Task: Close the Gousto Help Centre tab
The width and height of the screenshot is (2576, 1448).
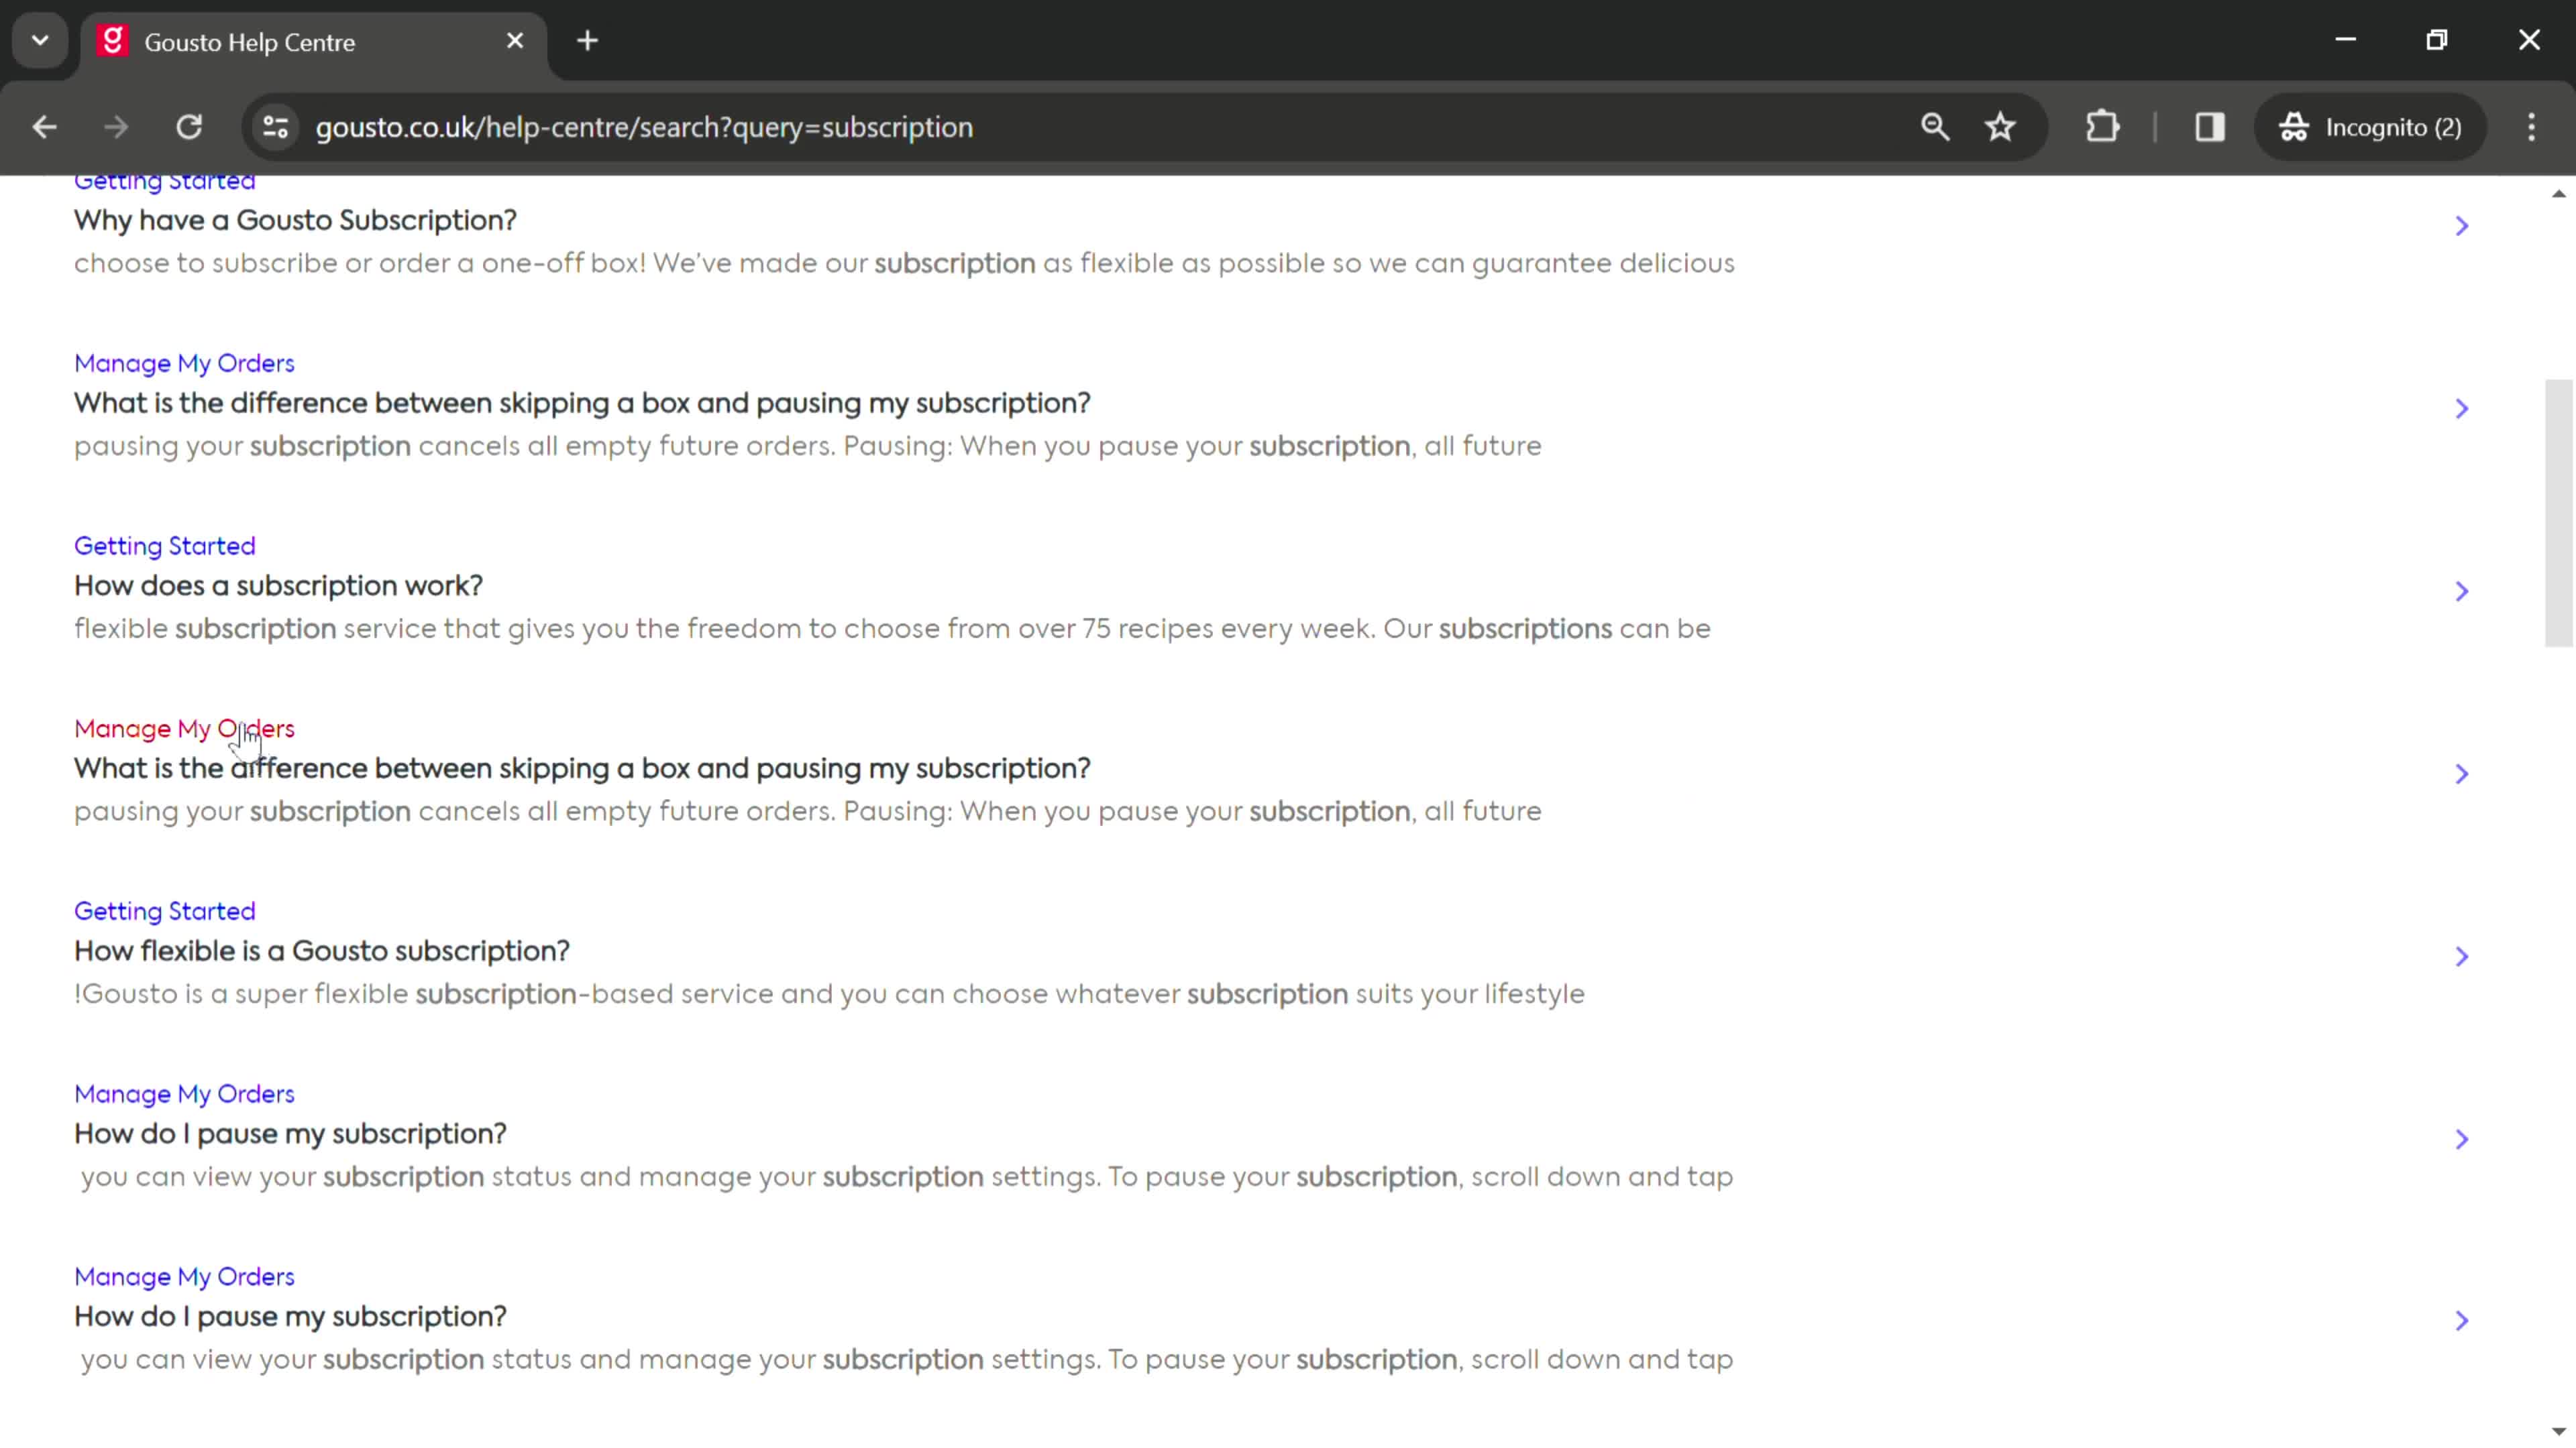Action: pos(515,41)
